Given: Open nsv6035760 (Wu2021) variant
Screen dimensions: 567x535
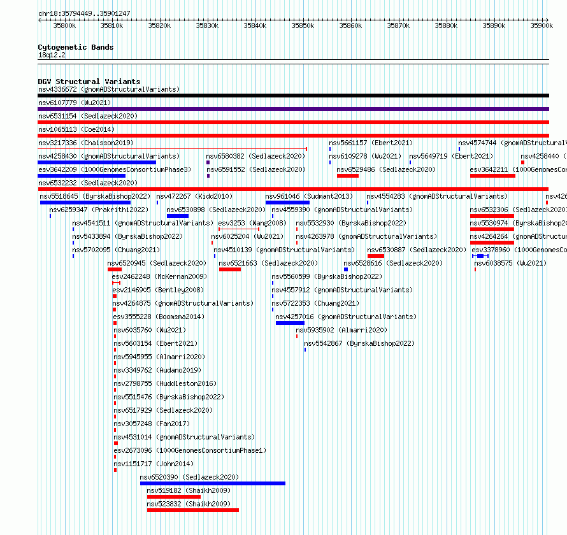Looking at the screenshot, I should click(x=150, y=330).
